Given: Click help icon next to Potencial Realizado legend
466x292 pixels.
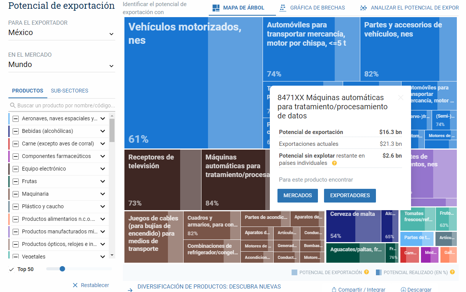Looking at the screenshot, I should (452, 272).
